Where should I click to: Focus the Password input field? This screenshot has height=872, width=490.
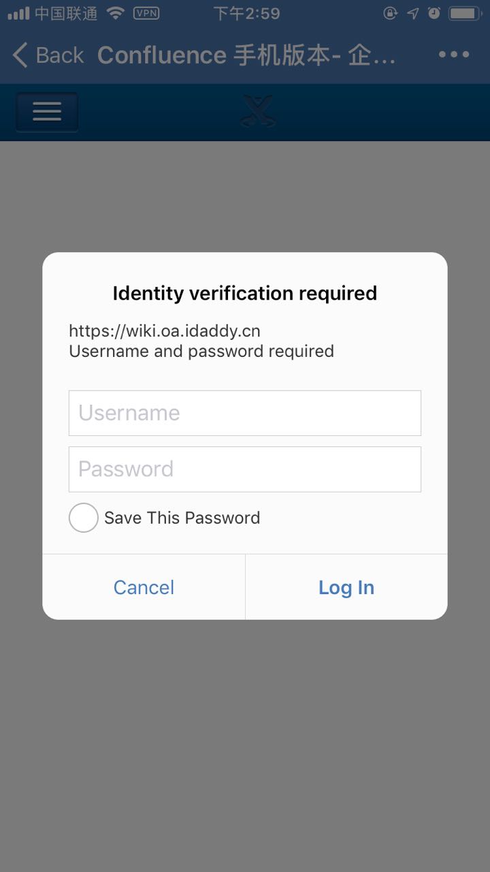[x=245, y=469]
